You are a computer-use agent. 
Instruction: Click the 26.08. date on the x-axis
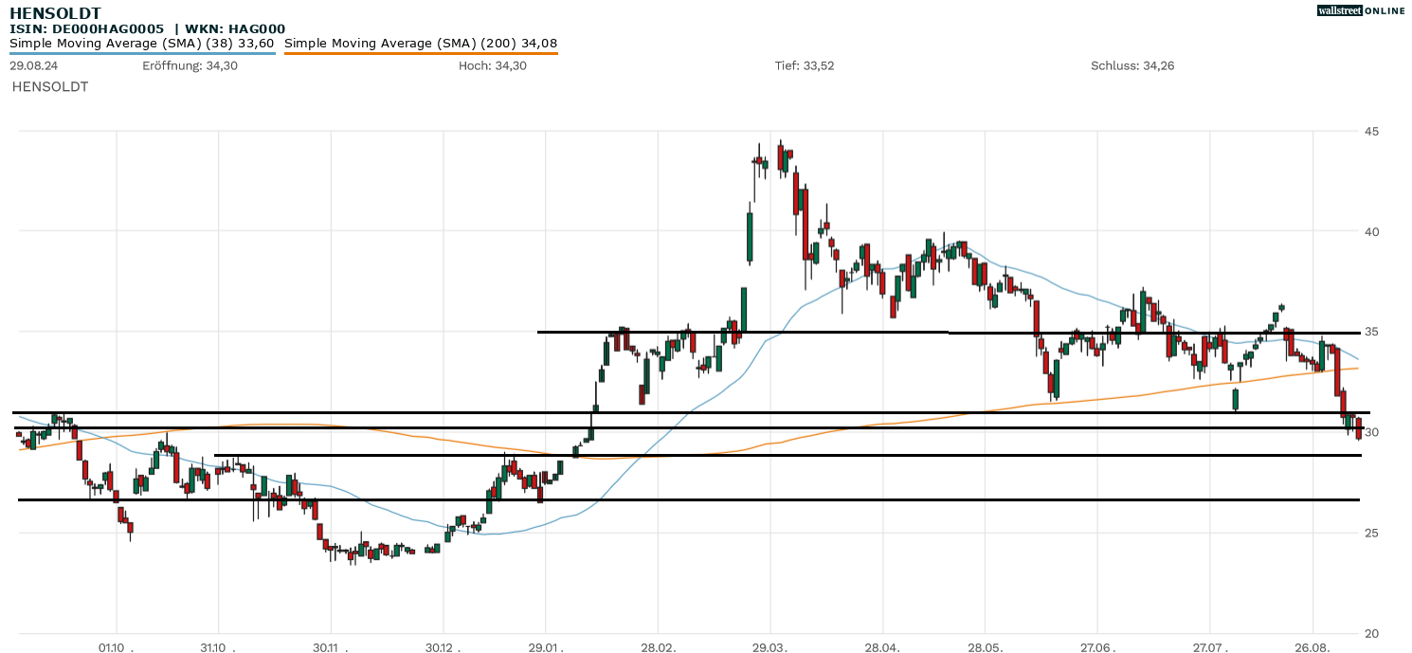(1313, 648)
